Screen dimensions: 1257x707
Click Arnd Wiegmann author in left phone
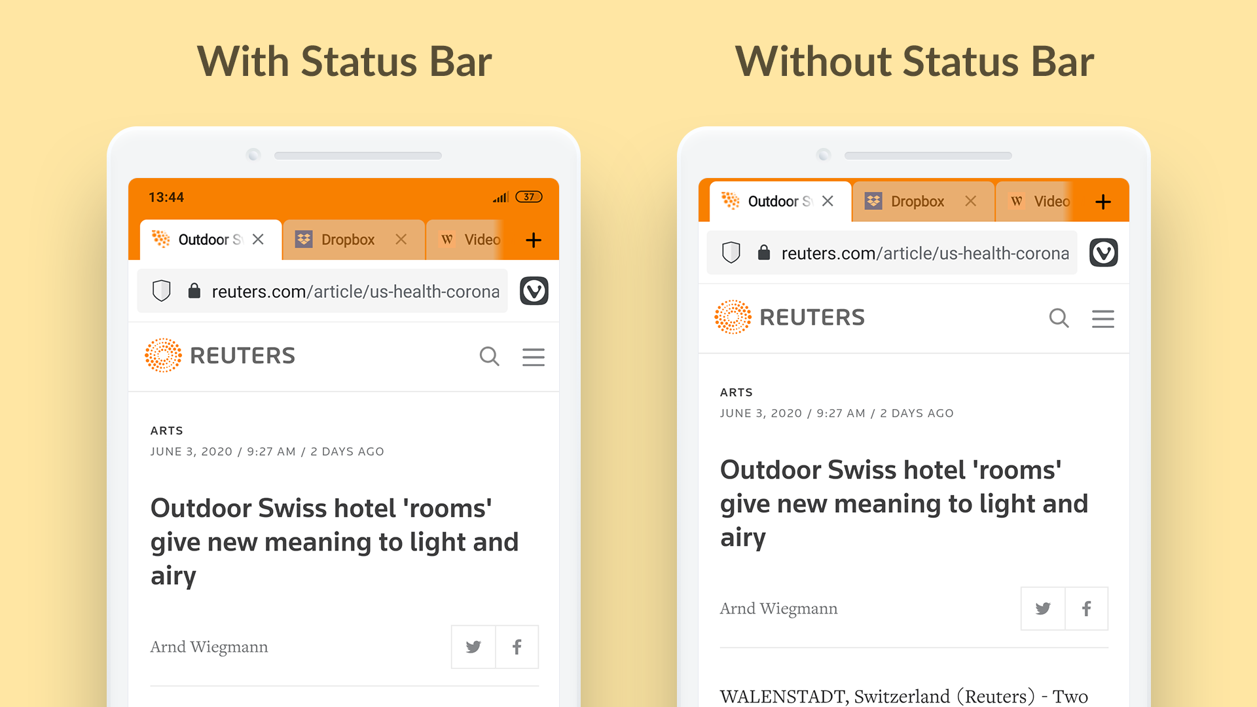[x=209, y=647]
